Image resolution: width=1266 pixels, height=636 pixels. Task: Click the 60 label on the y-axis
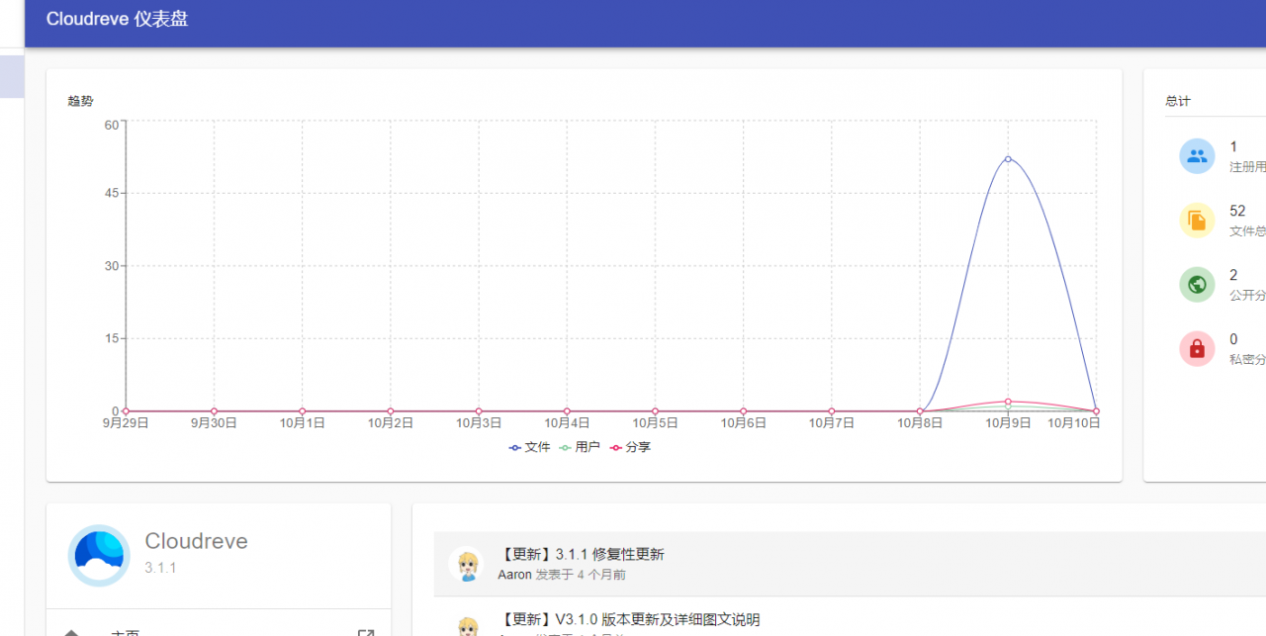111,125
